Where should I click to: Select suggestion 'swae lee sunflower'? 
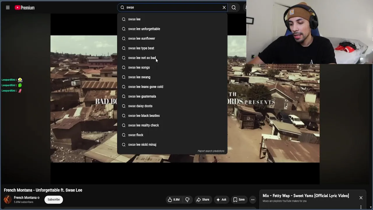tap(172, 38)
